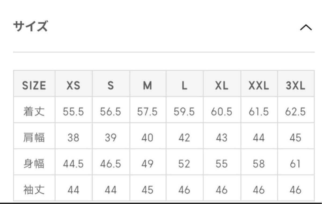Select the XXL column header
The width and height of the screenshot is (322, 204).
(259, 86)
